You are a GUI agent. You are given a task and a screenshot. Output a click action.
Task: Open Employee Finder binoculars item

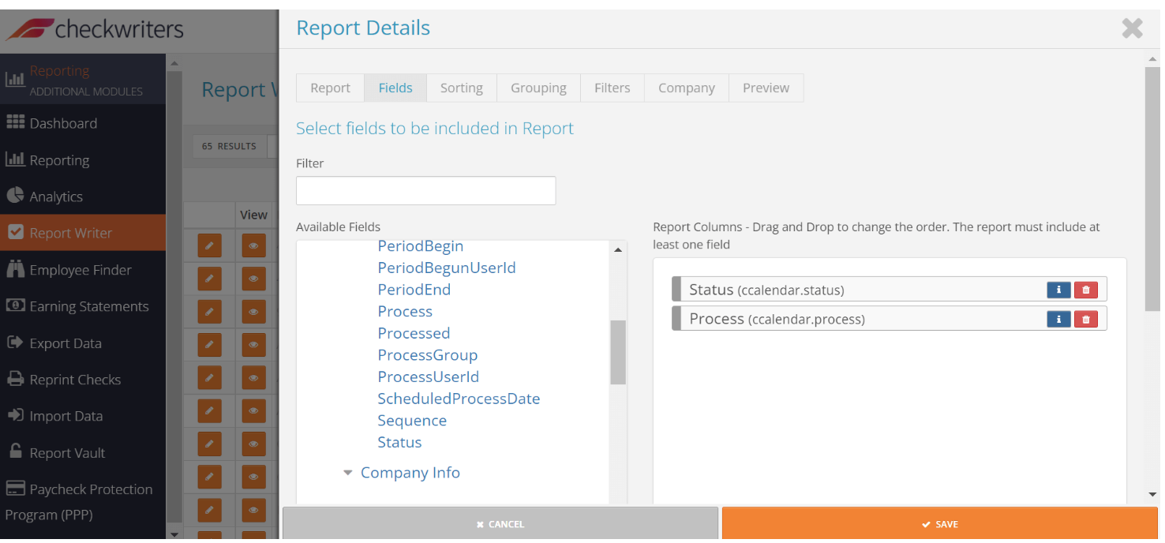point(80,270)
